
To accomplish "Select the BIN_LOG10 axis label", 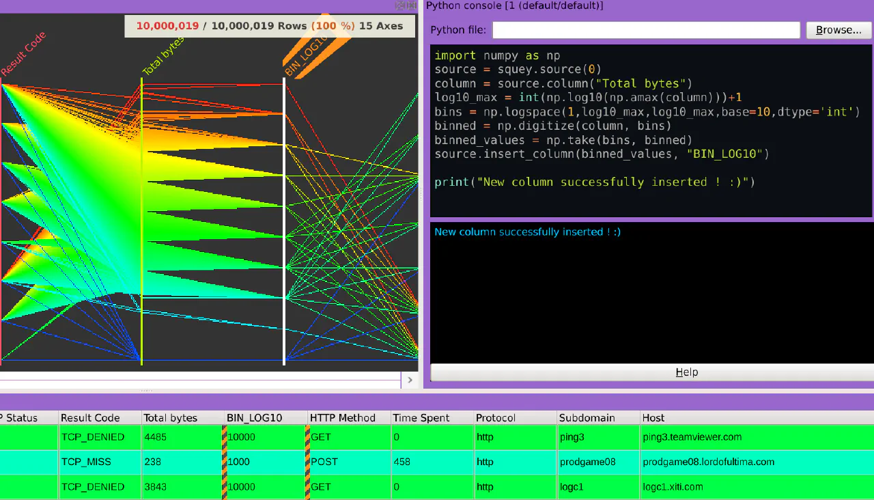I will pos(305,56).
